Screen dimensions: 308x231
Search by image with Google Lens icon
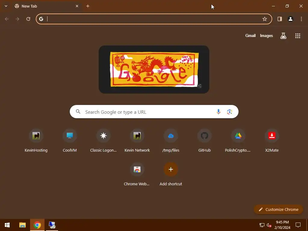pyautogui.click(x=229, y=112)
